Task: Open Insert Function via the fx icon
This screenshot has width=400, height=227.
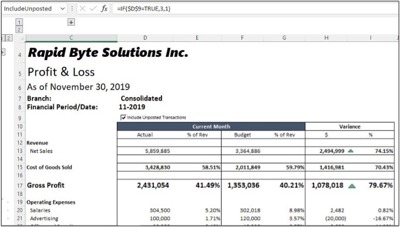Action: [104, 9]
